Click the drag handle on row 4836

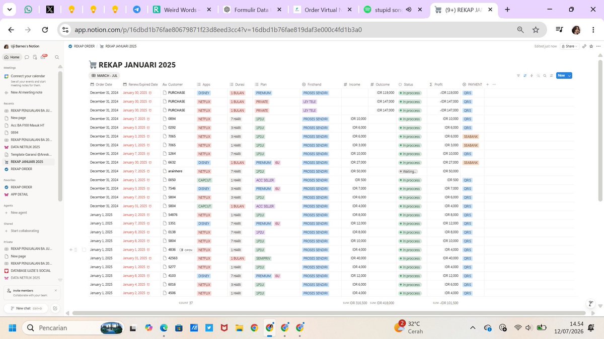[x=75, y=250]
